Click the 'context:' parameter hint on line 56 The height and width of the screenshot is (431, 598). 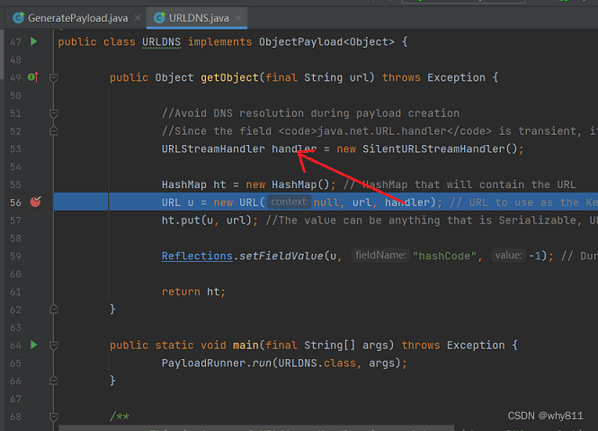click(x=289, y=202)
